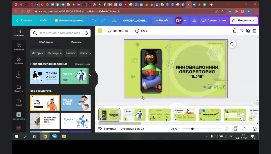Open the Файл menu
The image size is (271, 154).
tap(44, 20)
